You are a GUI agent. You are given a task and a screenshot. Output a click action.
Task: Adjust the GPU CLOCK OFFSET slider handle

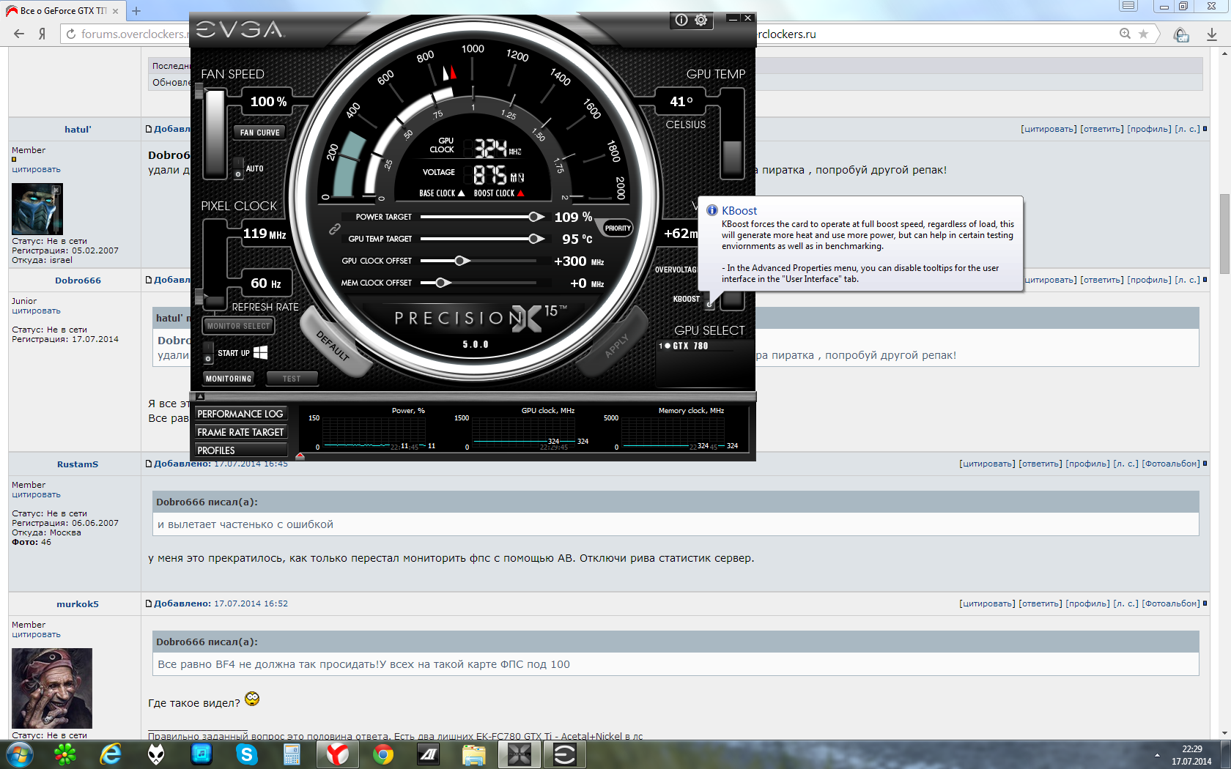[461, 261]
